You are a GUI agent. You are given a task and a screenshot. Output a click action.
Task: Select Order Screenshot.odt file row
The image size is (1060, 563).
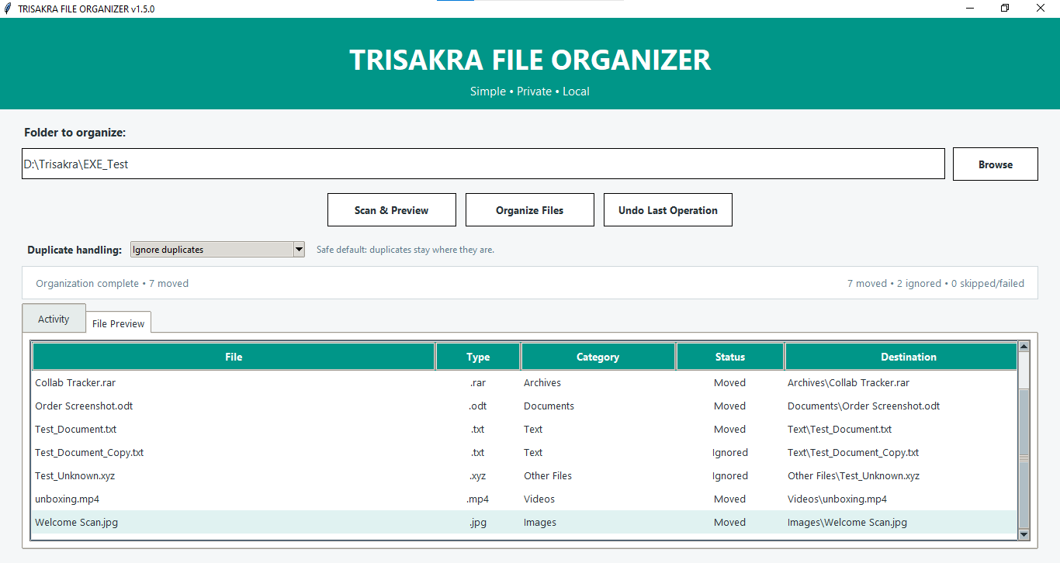tap(525, 406)
